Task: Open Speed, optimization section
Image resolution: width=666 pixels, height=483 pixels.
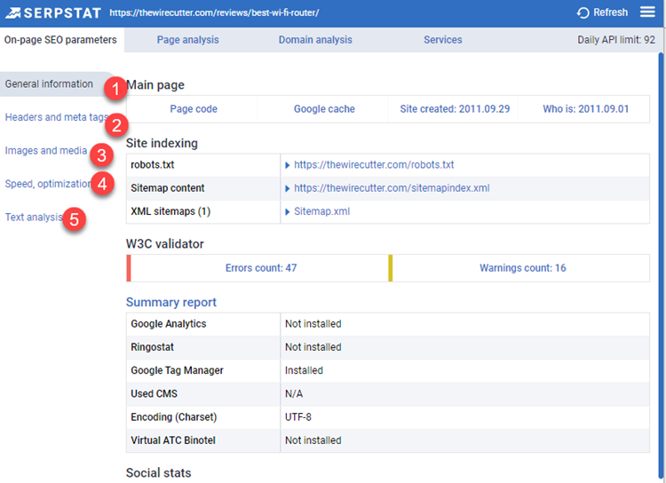Action: coord(48,184)
